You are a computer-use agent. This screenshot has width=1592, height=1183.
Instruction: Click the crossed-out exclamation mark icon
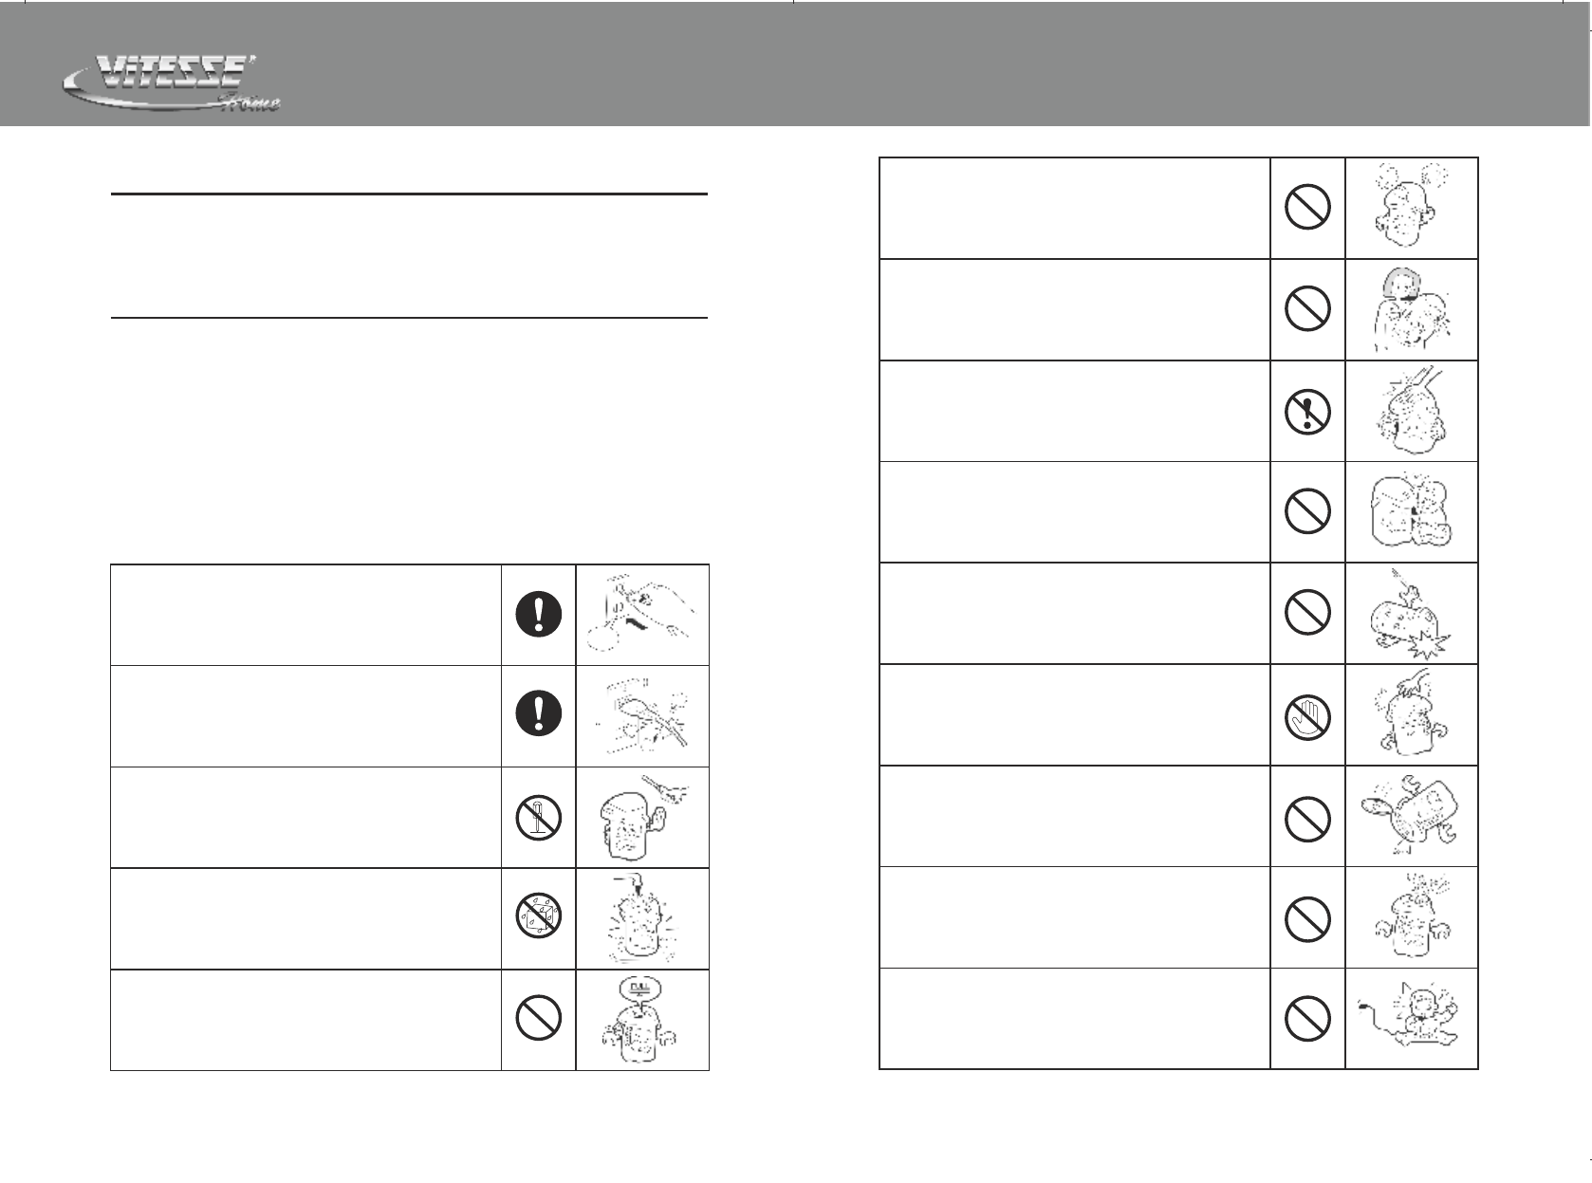click(x=1306, y=412)
